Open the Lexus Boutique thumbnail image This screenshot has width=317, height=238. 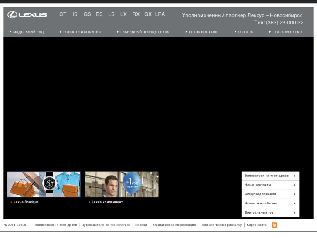(44, 185)
